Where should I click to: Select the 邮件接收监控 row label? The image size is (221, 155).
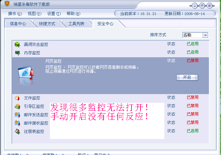pyautogui.click(x=36, y=123)
